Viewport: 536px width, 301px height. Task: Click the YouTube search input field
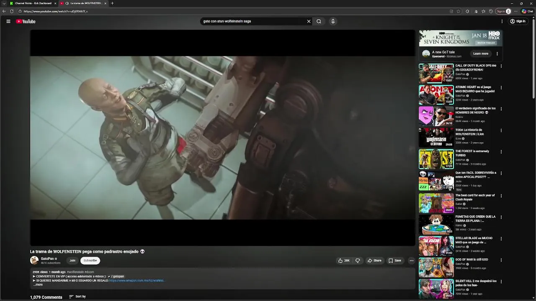[253, 21]
